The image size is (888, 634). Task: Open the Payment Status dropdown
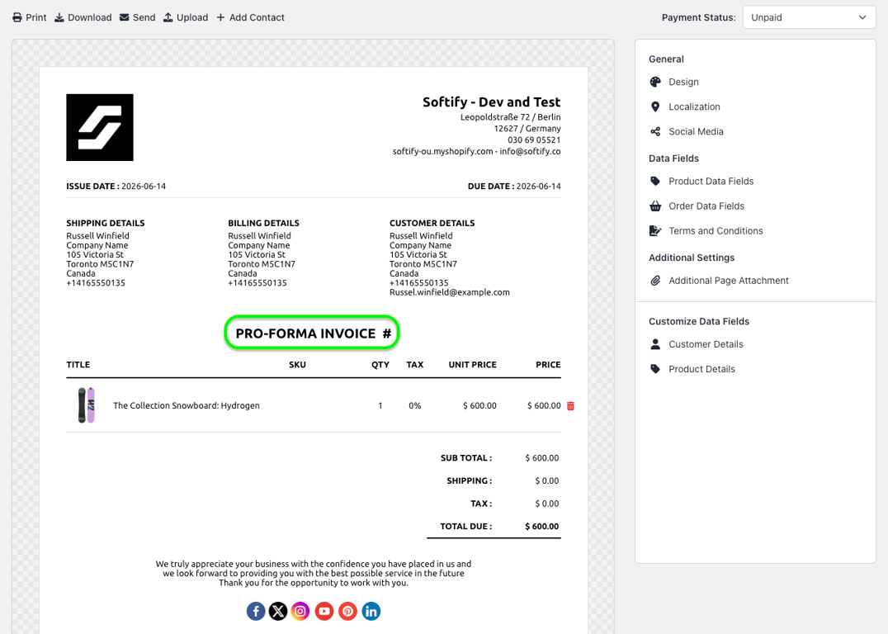click(x=809, y=17)
